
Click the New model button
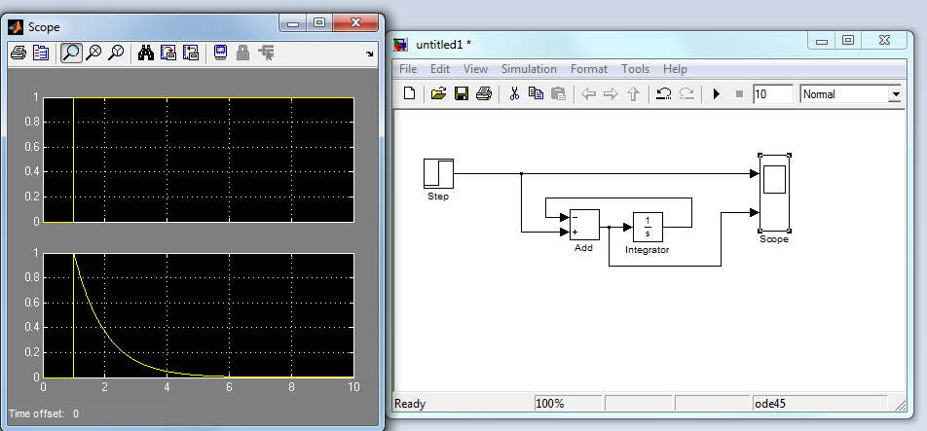click(x=410, y=94)
